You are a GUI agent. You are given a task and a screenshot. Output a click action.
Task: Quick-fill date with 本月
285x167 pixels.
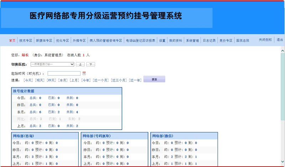[x=63, y=80]
